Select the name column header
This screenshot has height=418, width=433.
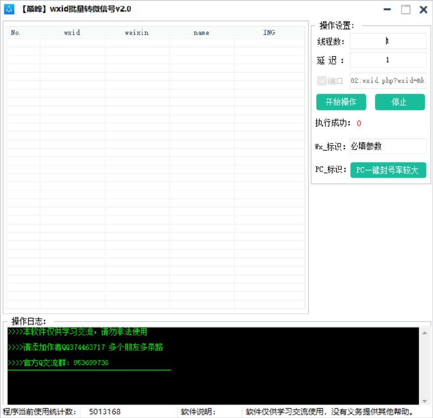[x=201, y=32]
